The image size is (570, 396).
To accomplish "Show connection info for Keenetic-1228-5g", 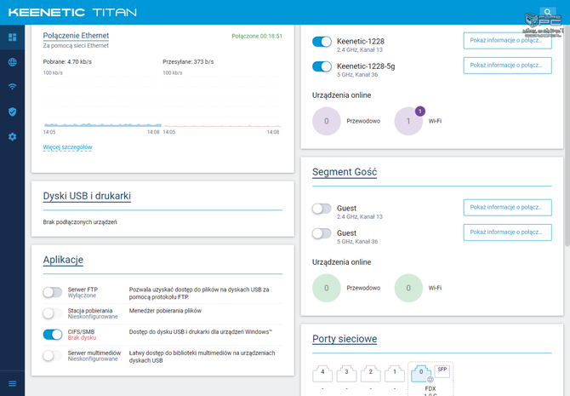I will (x=508, y=66).
